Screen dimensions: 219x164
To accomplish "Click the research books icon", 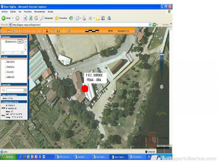I will 103,18.
